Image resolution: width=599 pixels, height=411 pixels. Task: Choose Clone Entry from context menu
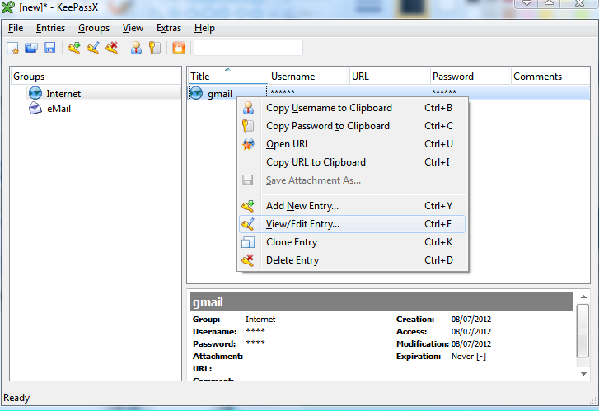pyautogui.click(x=352, y=242)
